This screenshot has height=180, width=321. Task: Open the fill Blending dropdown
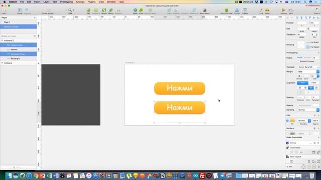point(304,120)
